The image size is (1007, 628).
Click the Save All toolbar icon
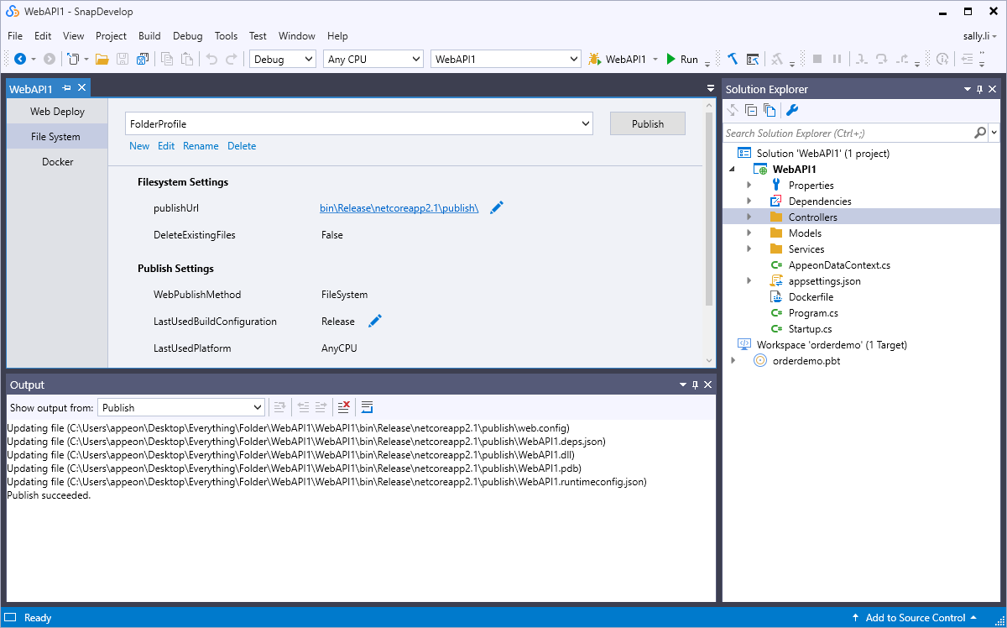(x=142, y=60)
